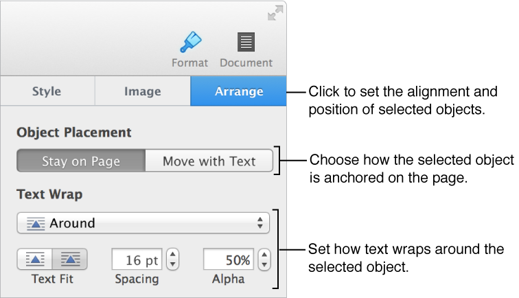Click the wrap icon beside Around
This screenshot has width=519, height=298.
tap(36, 224)
